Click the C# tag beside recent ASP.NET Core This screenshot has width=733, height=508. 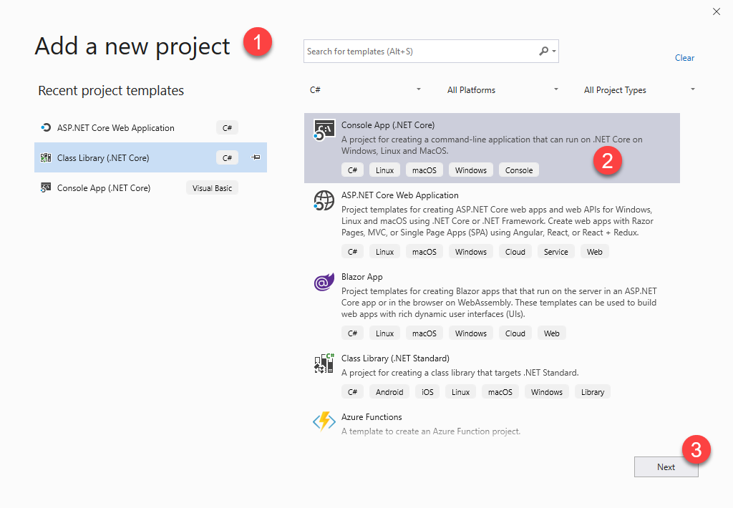227,127
